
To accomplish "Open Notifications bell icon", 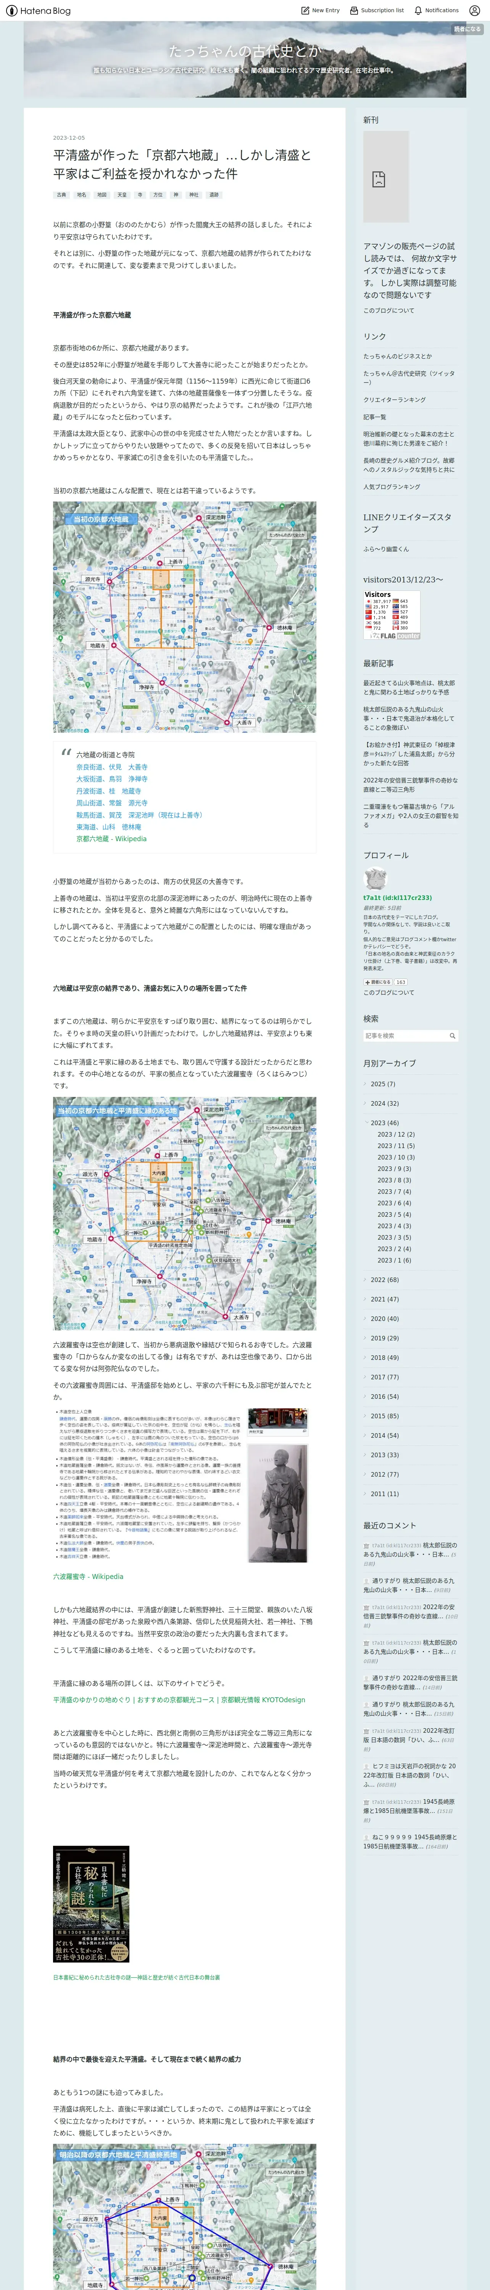I will 418,11.
